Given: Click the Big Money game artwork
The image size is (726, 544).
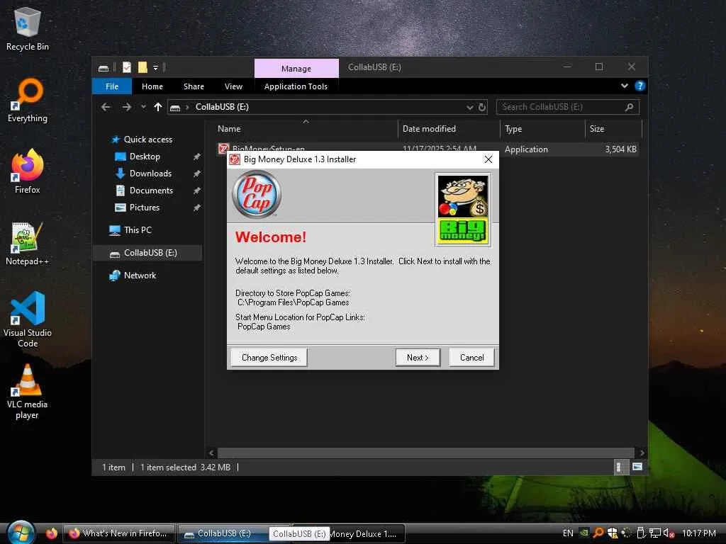Looking at the screenshot, I should (462, 210).
